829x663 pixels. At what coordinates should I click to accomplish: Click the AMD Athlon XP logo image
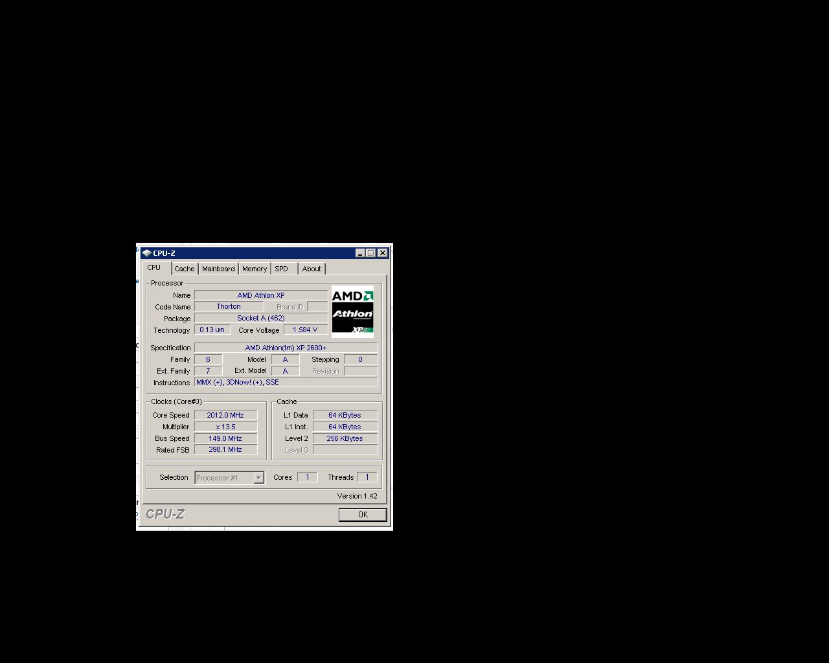[353, 312]
